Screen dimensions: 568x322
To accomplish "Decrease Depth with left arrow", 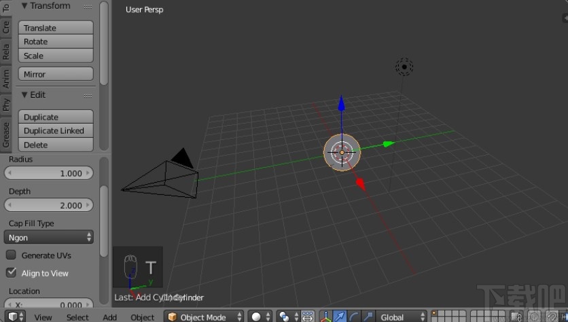I will [10, 205].
